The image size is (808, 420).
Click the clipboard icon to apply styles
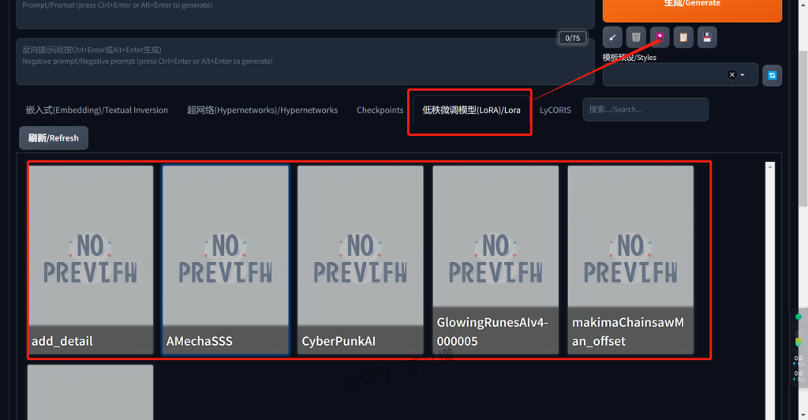pos(683,37)
